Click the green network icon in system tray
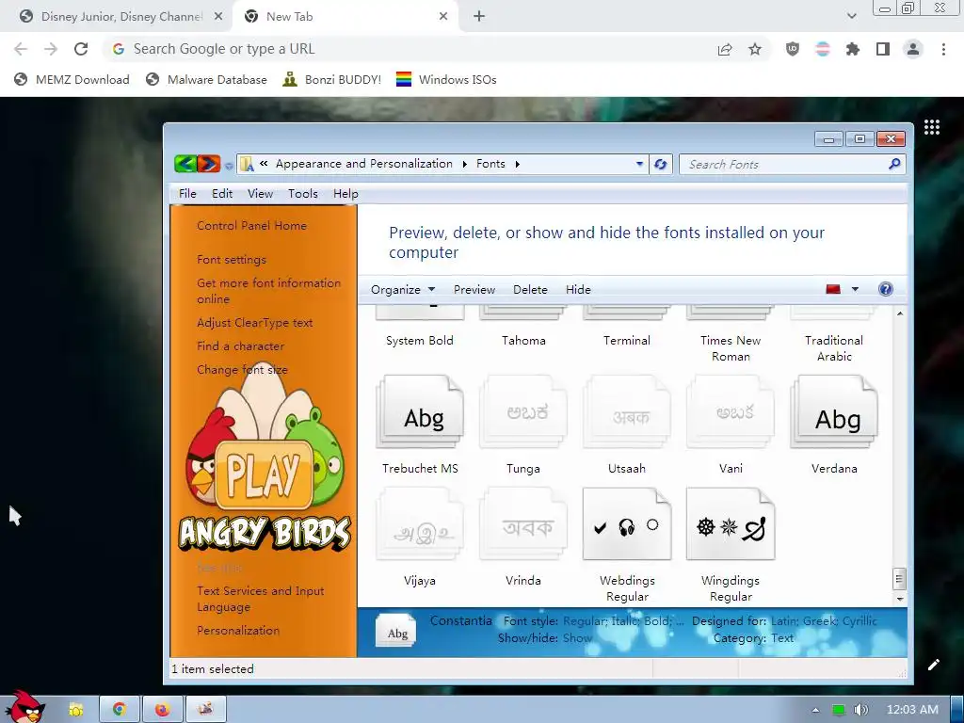This screenshot has width=964, height=723. (x=838, y=710)
